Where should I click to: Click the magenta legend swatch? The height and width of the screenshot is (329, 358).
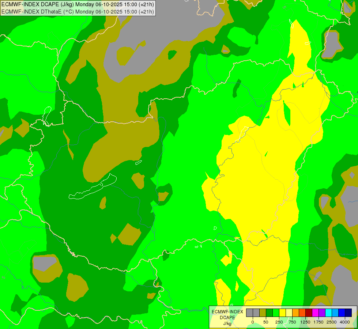click(316, 313)
